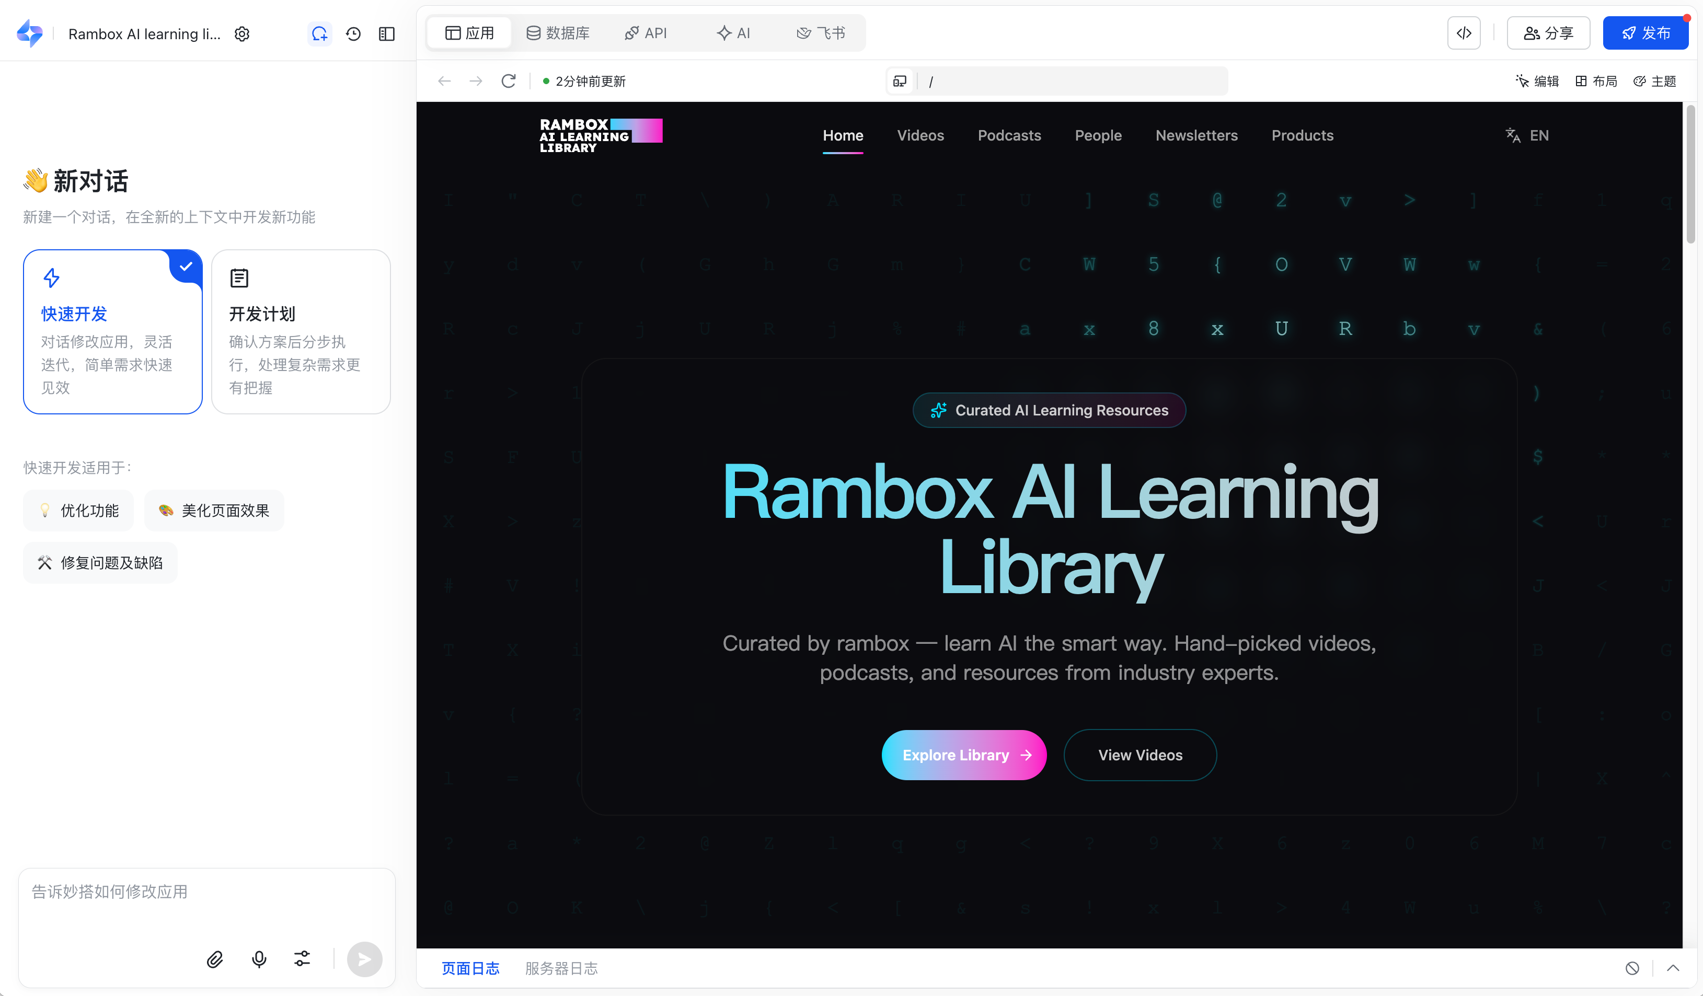Open the page selector next to the path
Viewport: 1703px width, 996px height.
tap(900, 81)
